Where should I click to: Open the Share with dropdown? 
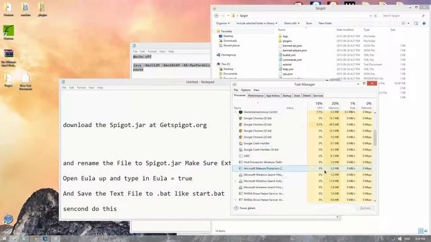pos(292,24)
